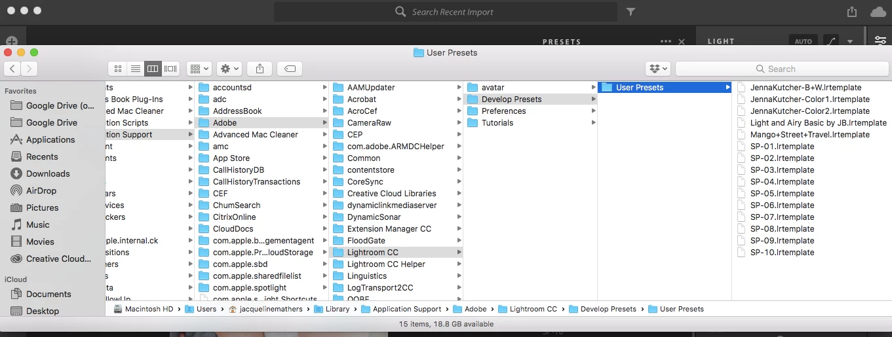
Task: Close the Lightroom Presets panel
Action: tap(682, 41)
